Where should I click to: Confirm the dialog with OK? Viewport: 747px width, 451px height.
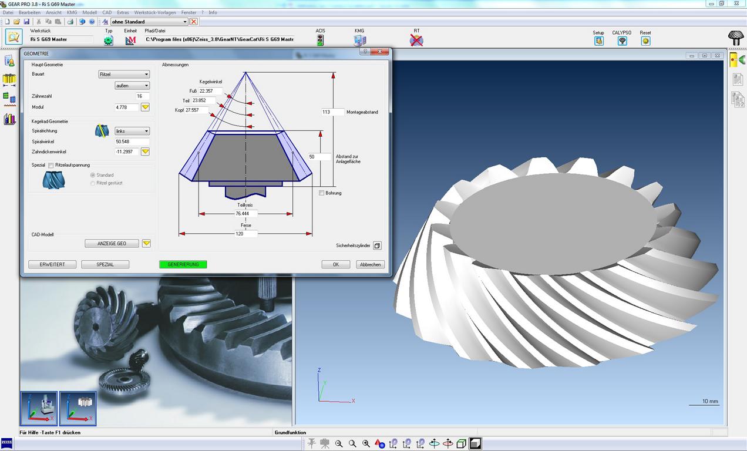[336, 265]
